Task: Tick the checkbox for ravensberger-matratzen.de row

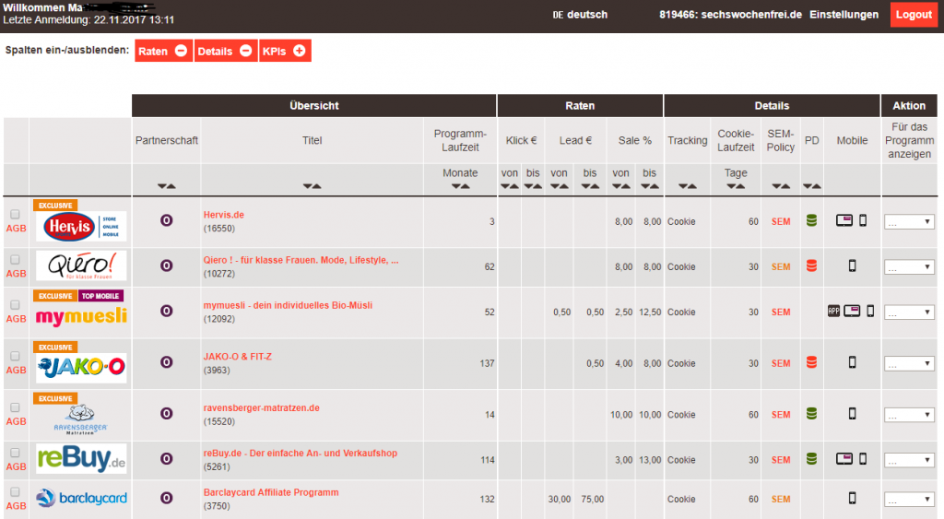Action: pos(15,407)
